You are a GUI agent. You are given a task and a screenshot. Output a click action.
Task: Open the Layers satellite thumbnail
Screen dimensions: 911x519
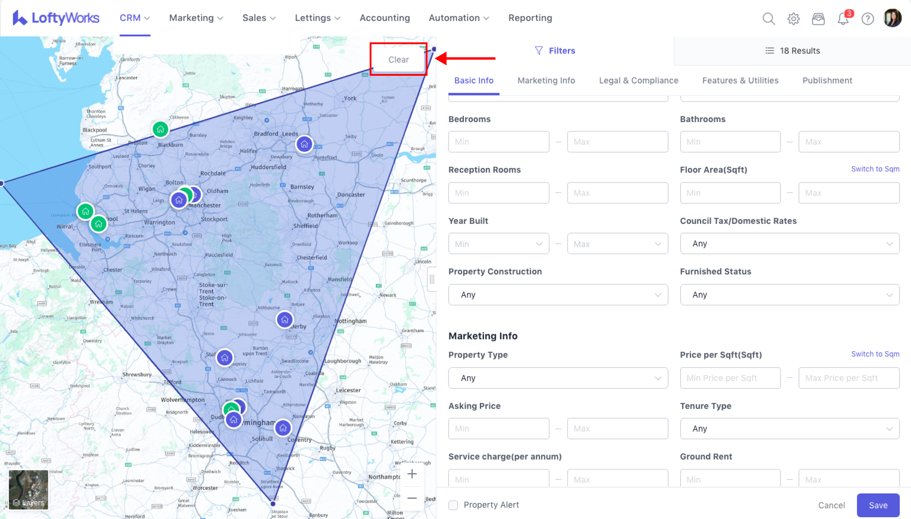point(28,489)
